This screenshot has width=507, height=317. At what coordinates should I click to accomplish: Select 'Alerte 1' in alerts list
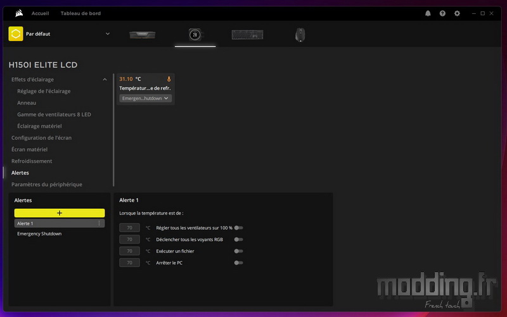[x=60, y=223]
